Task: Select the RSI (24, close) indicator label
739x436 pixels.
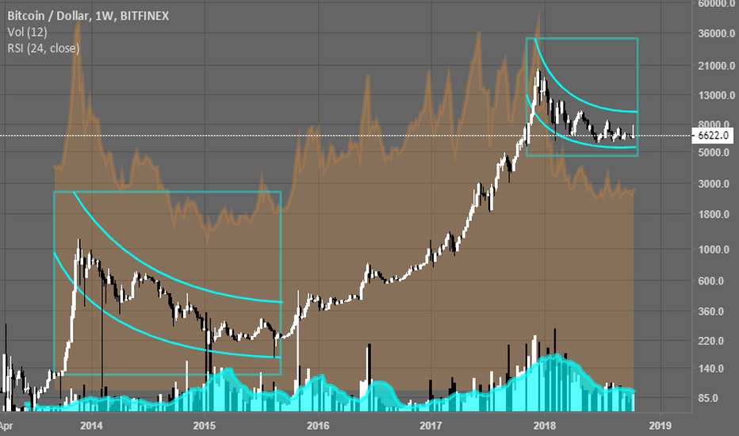Action: coord(44,48)
